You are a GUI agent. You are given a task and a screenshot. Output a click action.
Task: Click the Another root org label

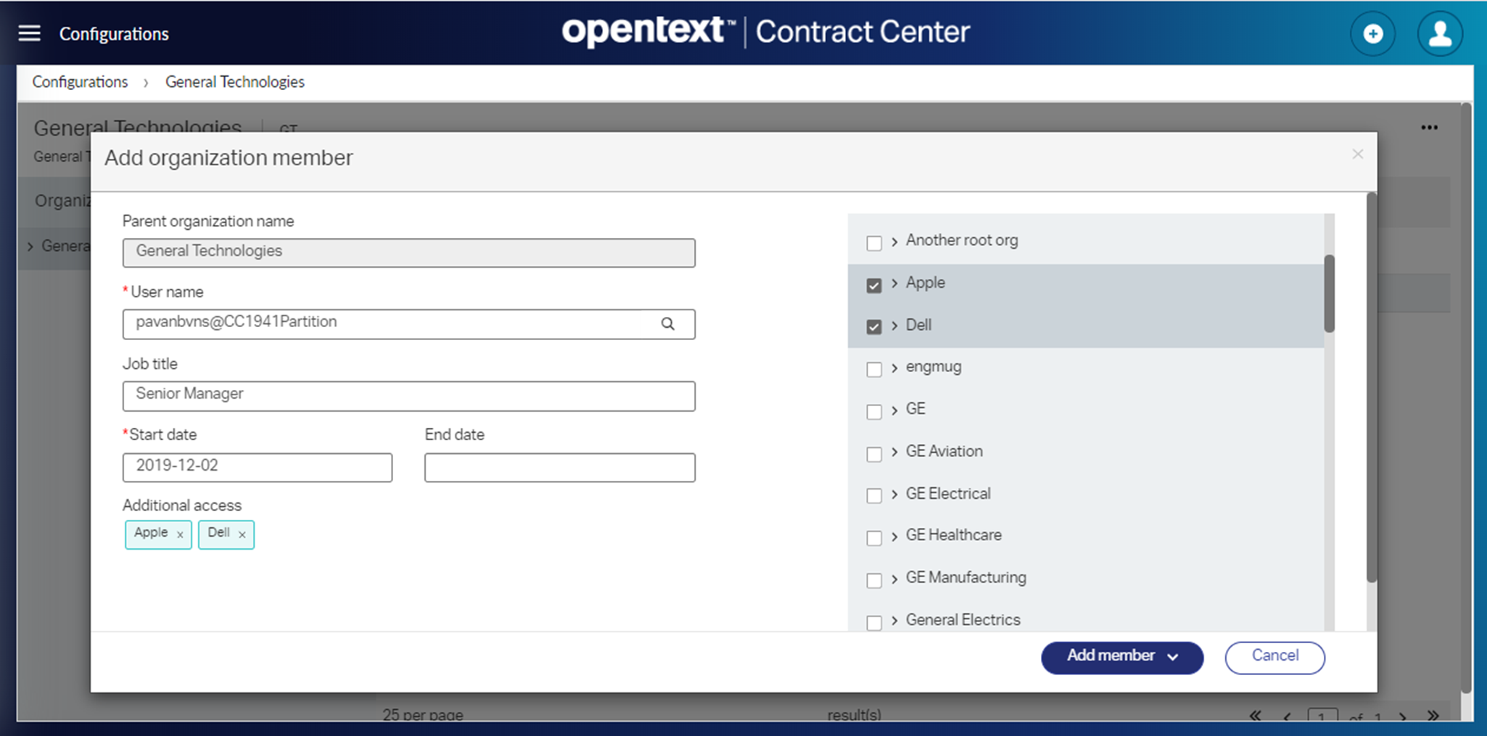click(962, 240)
